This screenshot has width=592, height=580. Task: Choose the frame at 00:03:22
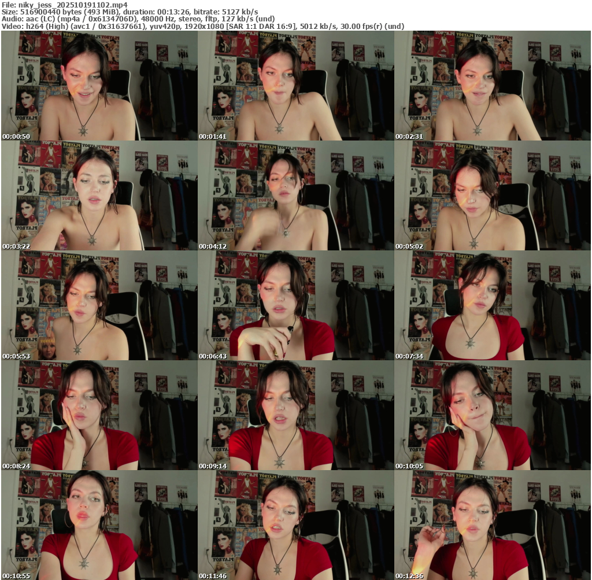point(99,195)
